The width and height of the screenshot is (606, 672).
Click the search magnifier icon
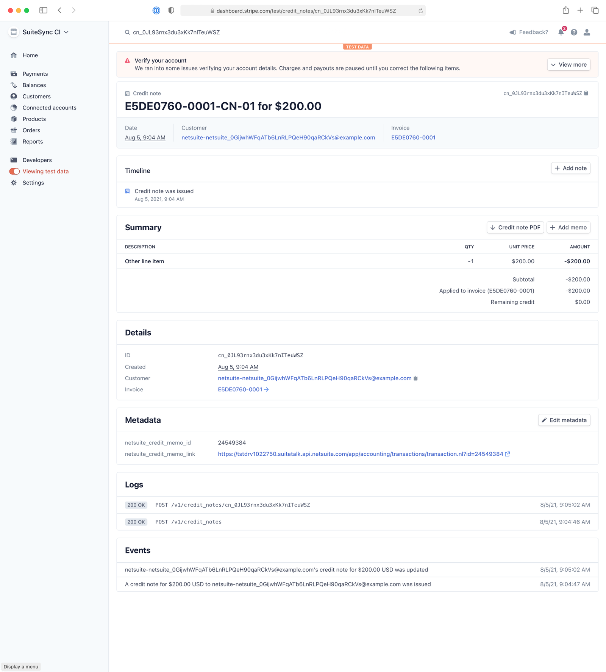(x=127, y=32)
